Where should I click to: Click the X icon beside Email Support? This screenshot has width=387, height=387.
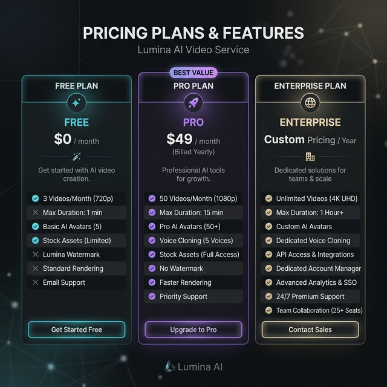[36, 282]
